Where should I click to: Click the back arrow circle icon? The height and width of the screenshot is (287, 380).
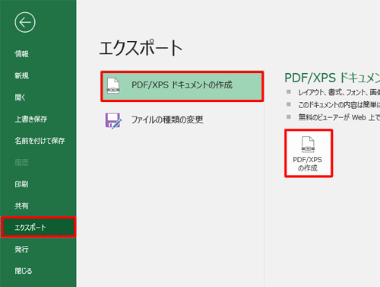click(x=25, y=22)
